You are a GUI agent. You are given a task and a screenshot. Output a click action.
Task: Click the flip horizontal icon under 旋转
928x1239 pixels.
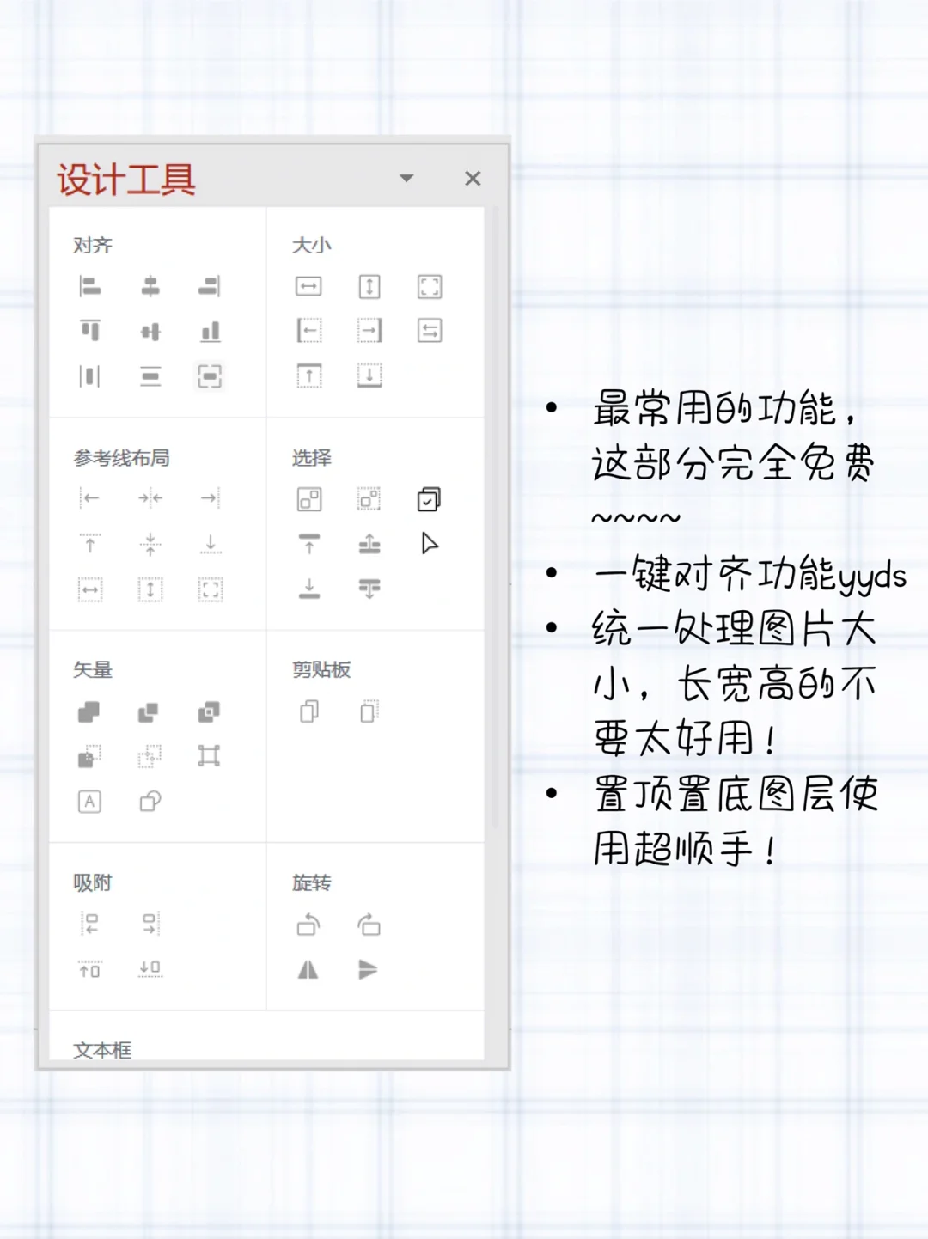point(309,969)
